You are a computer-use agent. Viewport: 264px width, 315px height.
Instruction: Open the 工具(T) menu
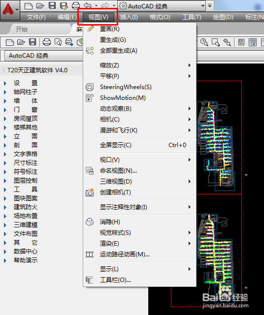coord(192,17)
